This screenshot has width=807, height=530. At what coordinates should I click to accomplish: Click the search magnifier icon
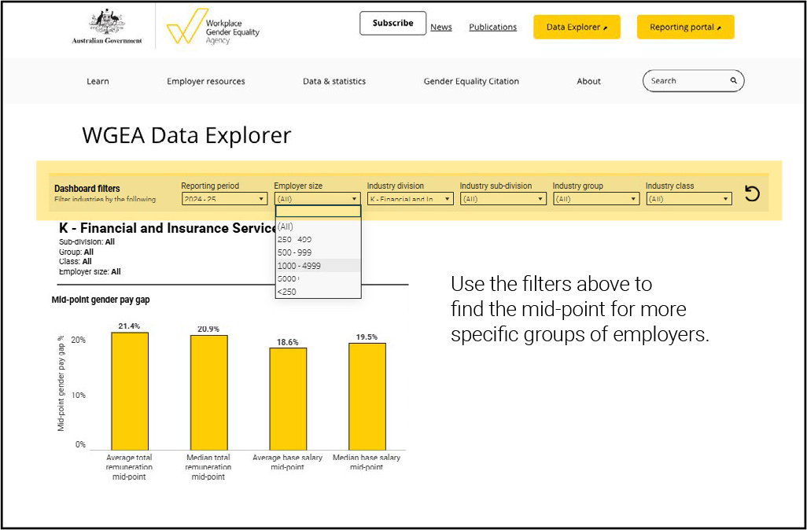[x=733, y=80]
